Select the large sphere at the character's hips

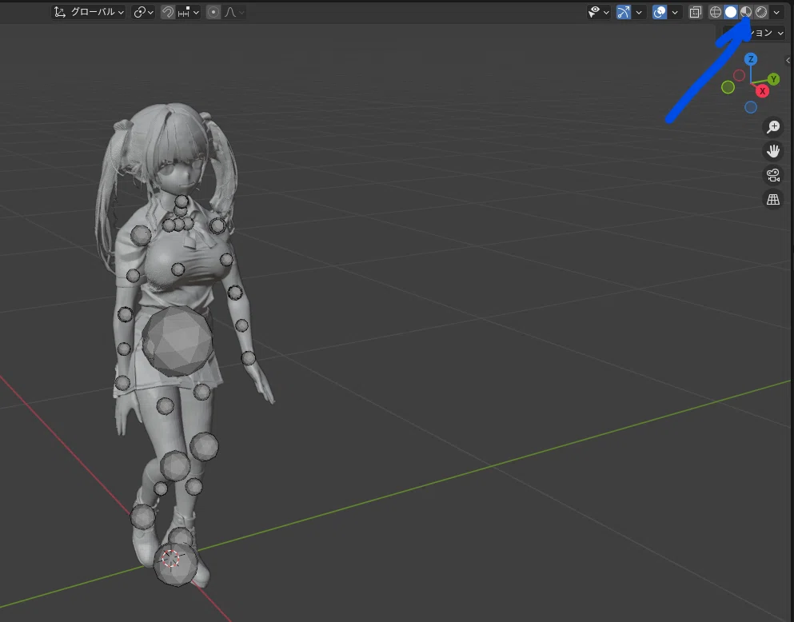[178, 341]
